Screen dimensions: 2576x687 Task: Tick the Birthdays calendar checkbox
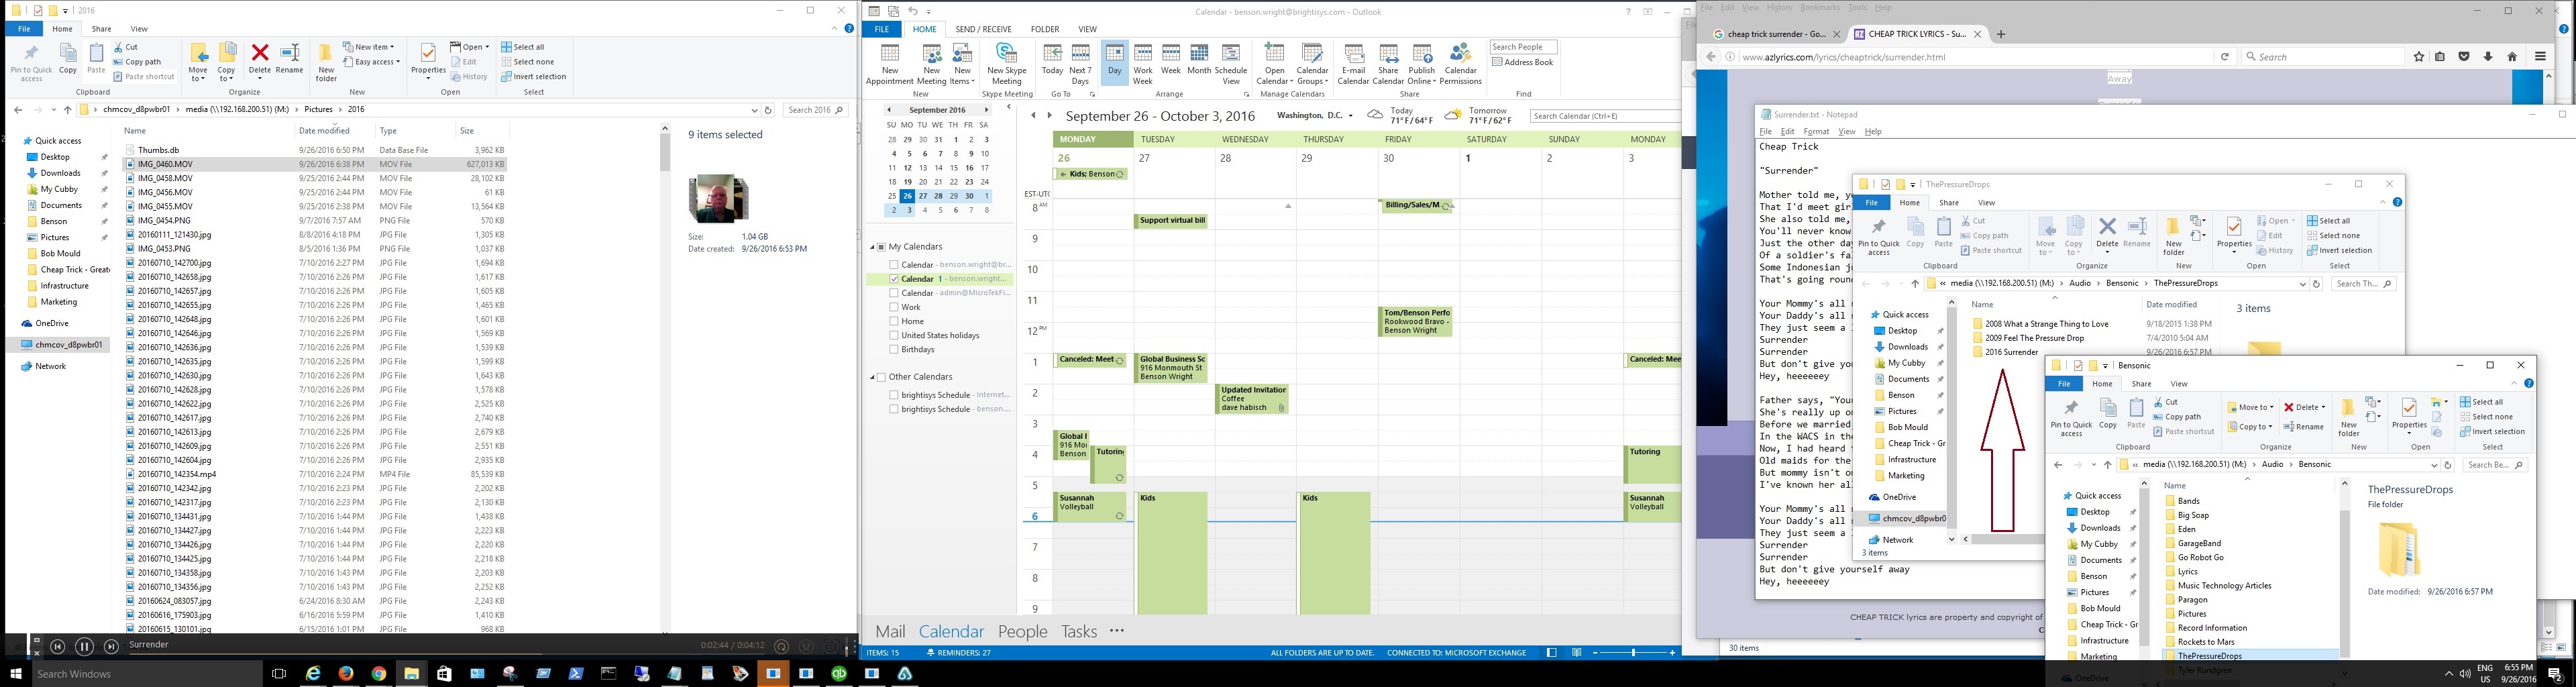point(894,349)
